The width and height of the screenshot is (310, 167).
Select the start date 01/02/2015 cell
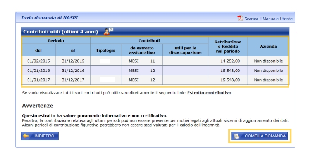coord(39,61)
